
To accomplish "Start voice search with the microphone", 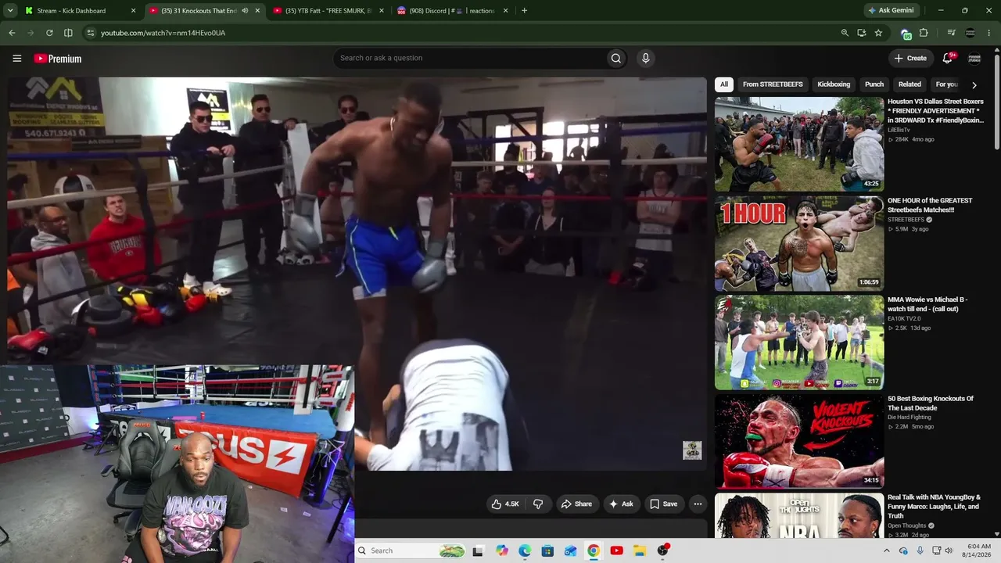I will [645, 58].
